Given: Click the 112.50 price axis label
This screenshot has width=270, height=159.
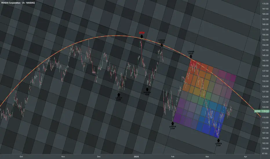Looking at the screenshot, I should pyautogui.click(x=265, y=123).
